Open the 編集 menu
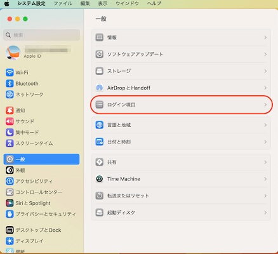Viewport: 278px width, 254px height. (x=85, y=4)
